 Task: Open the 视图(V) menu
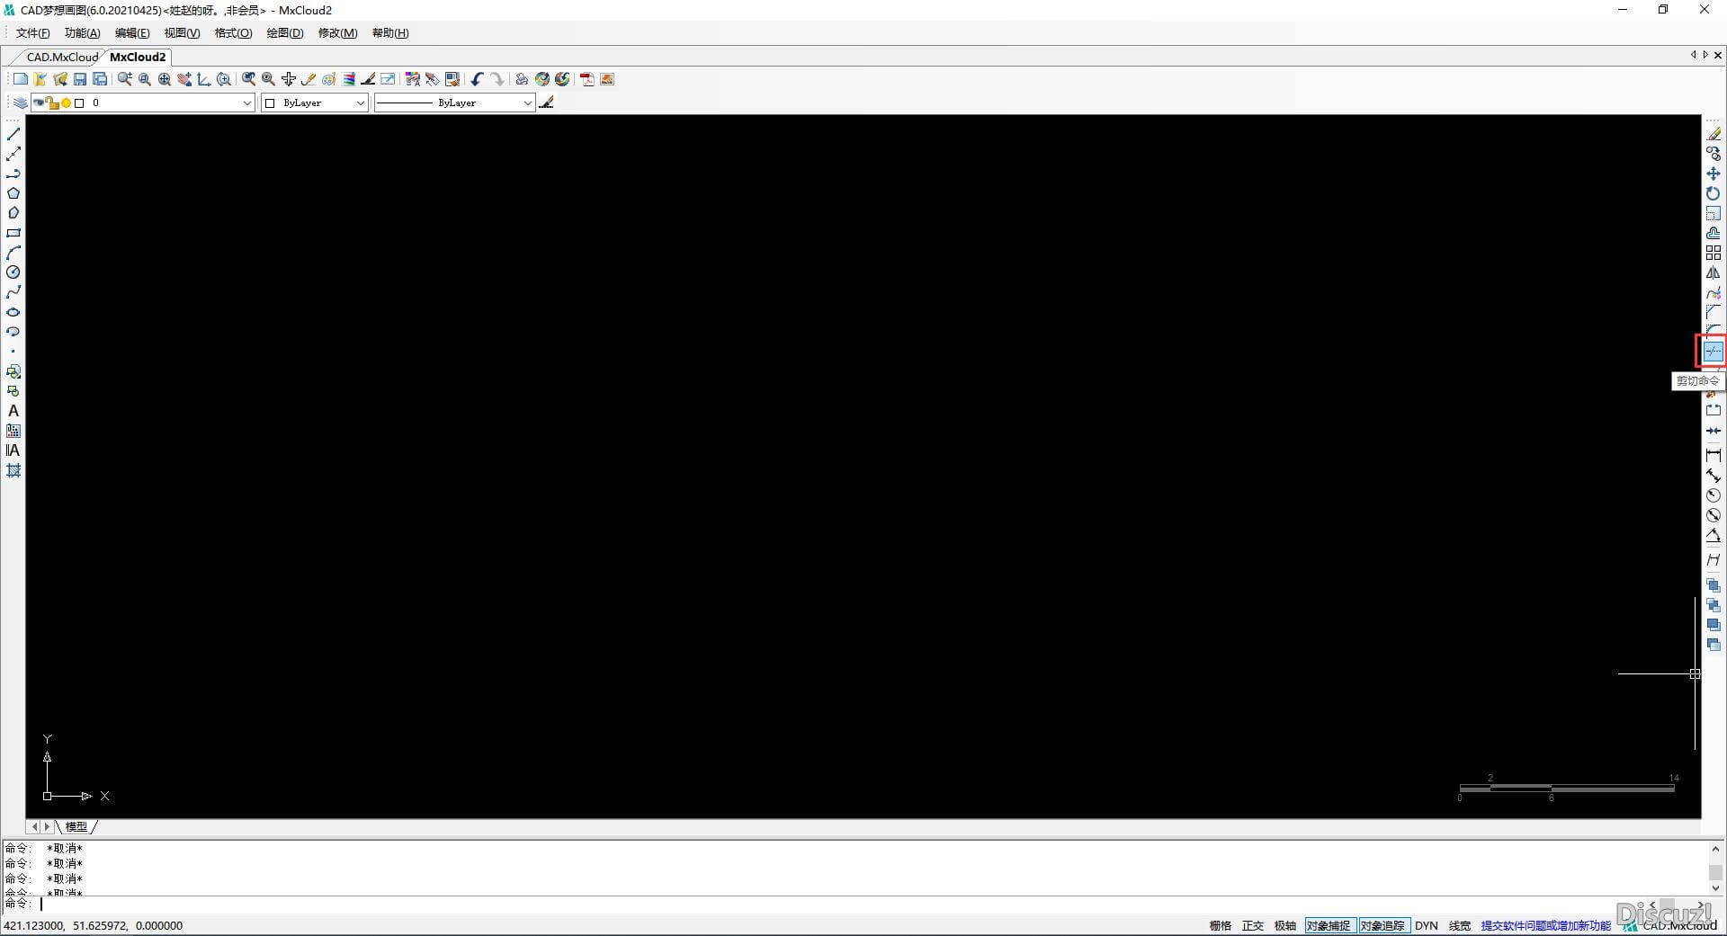[x=182, y=33]
